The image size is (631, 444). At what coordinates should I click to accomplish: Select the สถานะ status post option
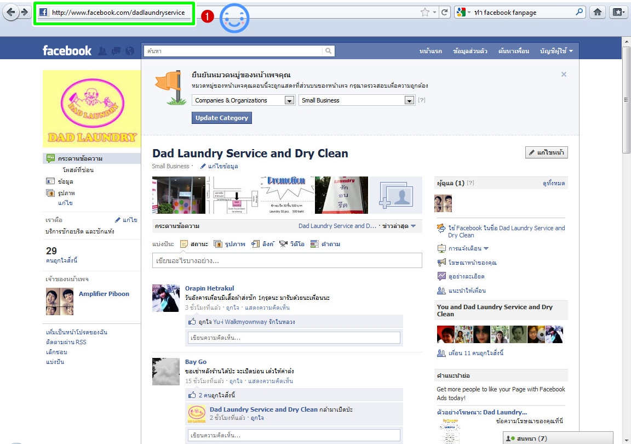click(x=194, y=244)
